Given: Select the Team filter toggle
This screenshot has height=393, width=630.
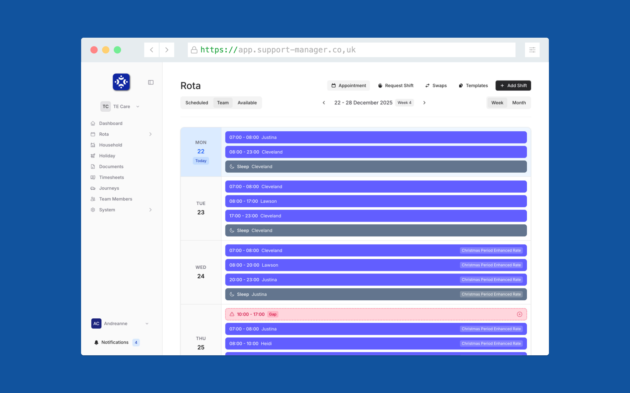Looking at the screenshot, I should click(223, 103).
